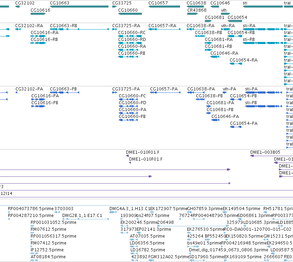Click protein label CG33725-PA
293x262 pixels.
click(126, 89)
